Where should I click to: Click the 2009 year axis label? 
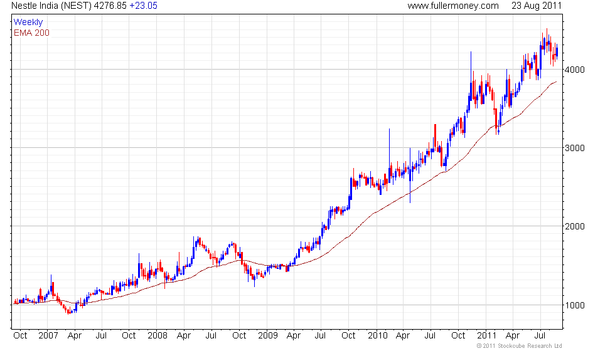click(x=267, y=336)
